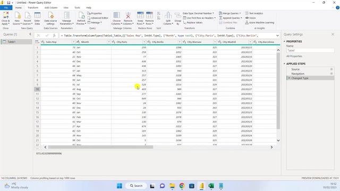Open settings gear for Source step
Screen dimensions: 340x191
[331, 70]
